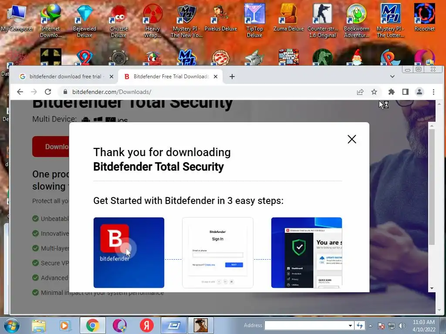Open Chrome extensions puzzle icon
Screen dimensions: 446x334
(x=392, y=92)
